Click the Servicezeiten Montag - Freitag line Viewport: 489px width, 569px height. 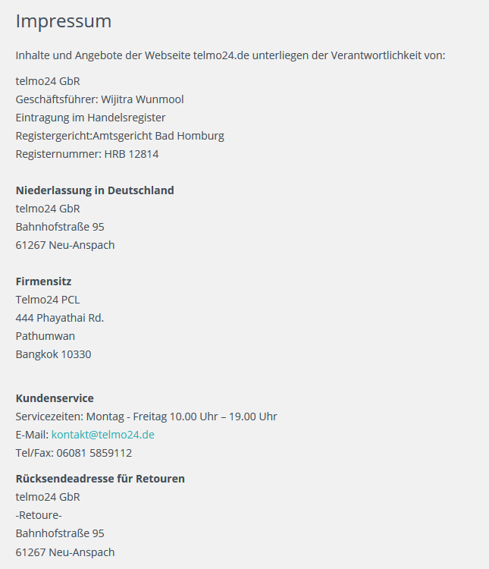146,417
